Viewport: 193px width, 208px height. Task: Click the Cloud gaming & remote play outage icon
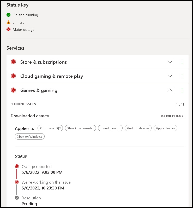[x=13, y=76]
